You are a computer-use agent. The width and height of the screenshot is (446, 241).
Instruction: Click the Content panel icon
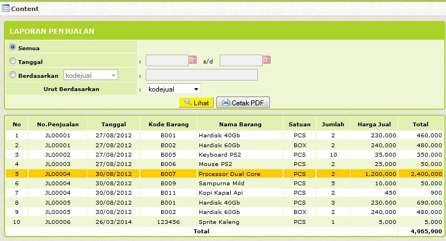[x=6, y=8]
